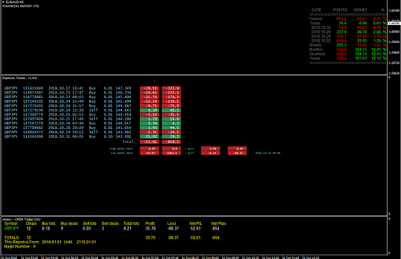
Task: Select ticket 157149331 in exposure list
Action: pos(33,101)
